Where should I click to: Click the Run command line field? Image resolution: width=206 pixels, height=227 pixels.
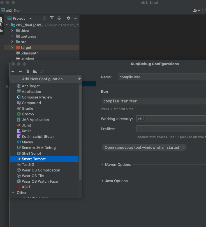154,101
